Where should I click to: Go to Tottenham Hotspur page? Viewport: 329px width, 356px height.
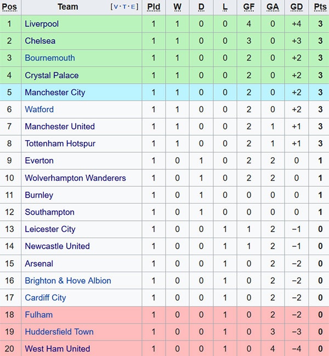point(60,143)
